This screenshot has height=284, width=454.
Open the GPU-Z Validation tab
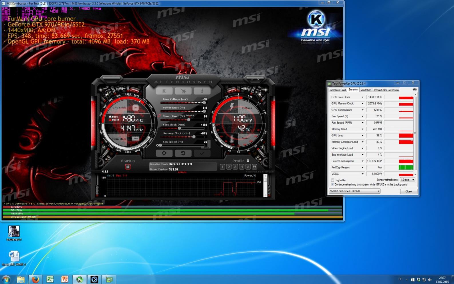(366, 90)
